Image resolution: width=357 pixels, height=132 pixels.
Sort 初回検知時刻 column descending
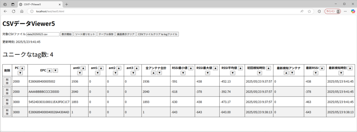(x=259, y=73)
